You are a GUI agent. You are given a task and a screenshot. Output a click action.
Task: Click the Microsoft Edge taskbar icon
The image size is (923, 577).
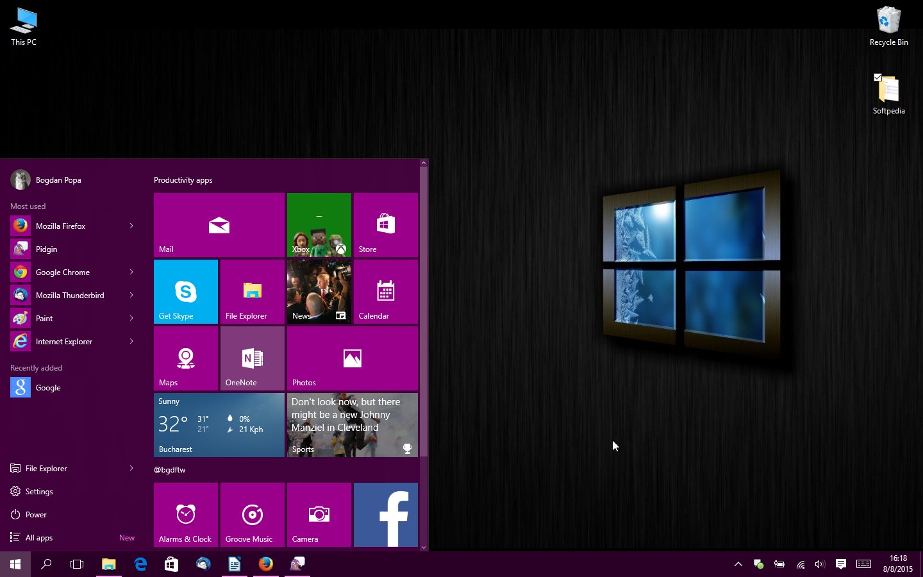(140, 564)
